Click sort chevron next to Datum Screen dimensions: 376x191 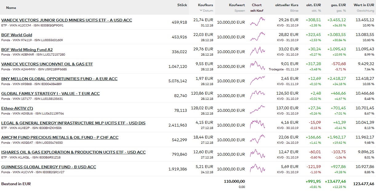pyautogui.click(x=201, y=10)
